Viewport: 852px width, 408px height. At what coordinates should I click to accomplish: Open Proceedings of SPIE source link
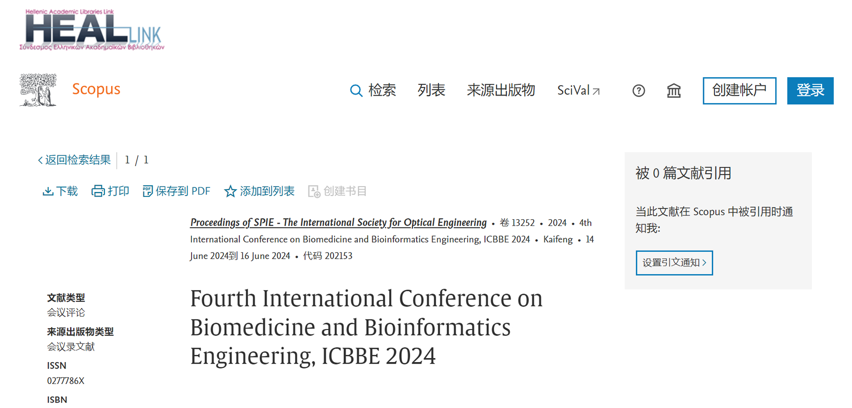click(x=338, y=223)
